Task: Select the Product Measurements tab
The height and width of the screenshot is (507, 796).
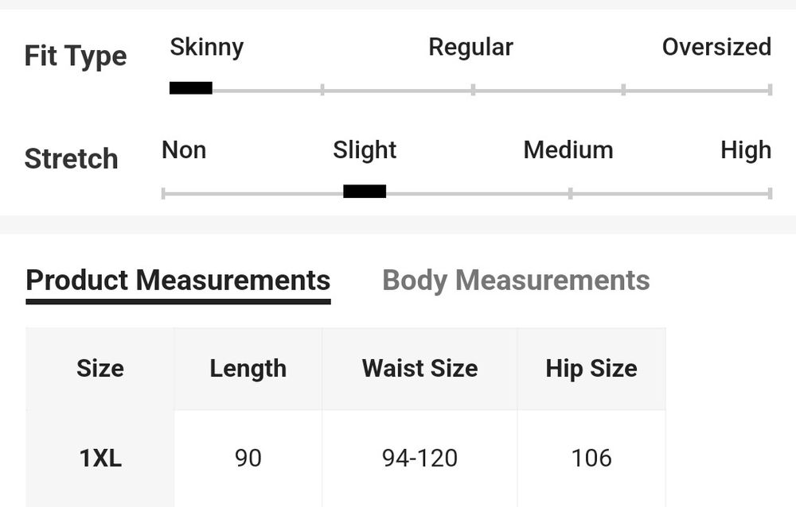Action: [178, 281]
